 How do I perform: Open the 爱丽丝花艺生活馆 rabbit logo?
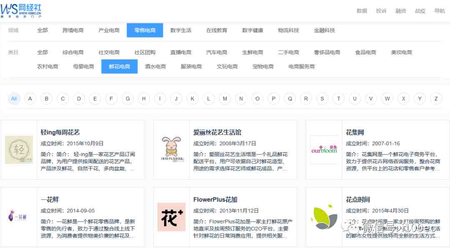click(172, 149)
